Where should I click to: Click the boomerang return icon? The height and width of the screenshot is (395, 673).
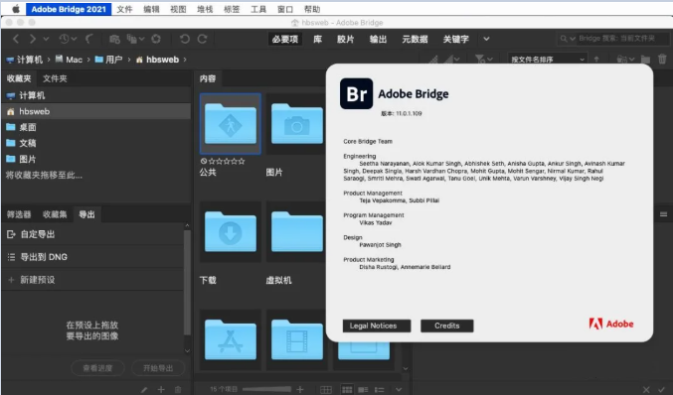[89, 39]
